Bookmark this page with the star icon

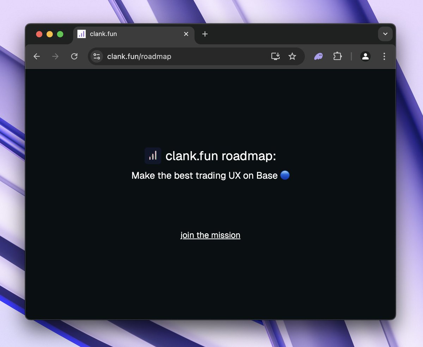coord(292,56)
